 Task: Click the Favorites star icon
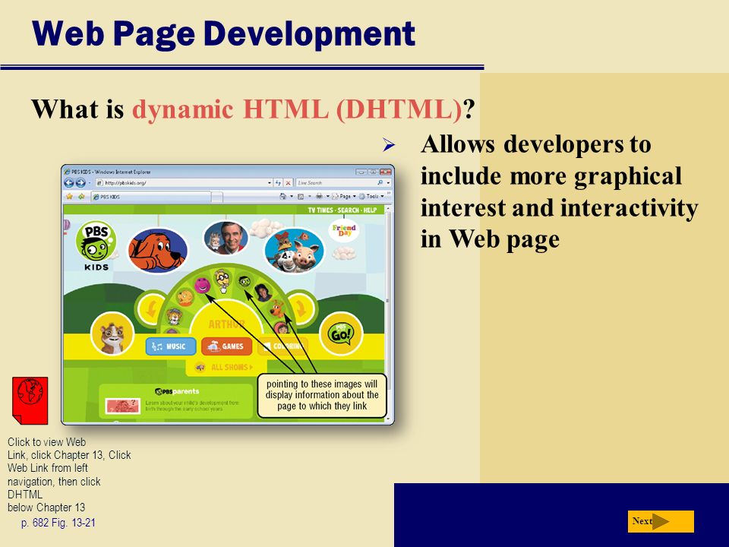tap(70, 196)
